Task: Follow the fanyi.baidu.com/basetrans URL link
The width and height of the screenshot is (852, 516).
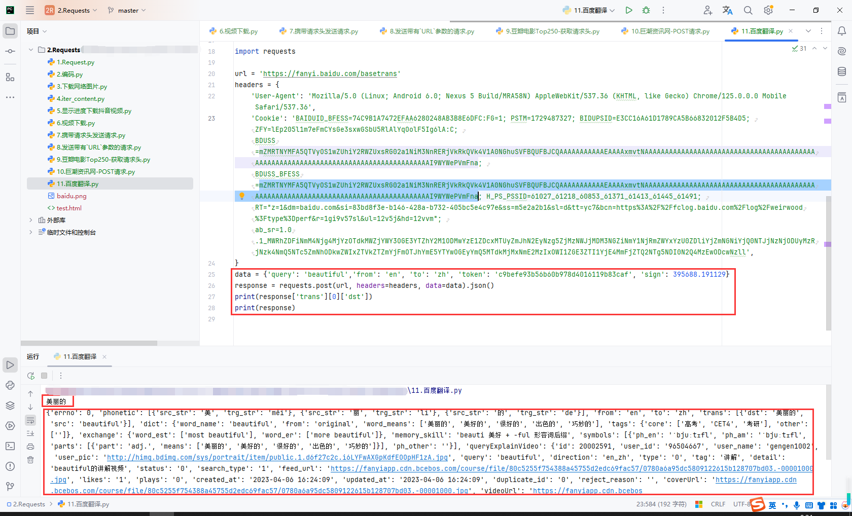Action: tap(330, 73)
